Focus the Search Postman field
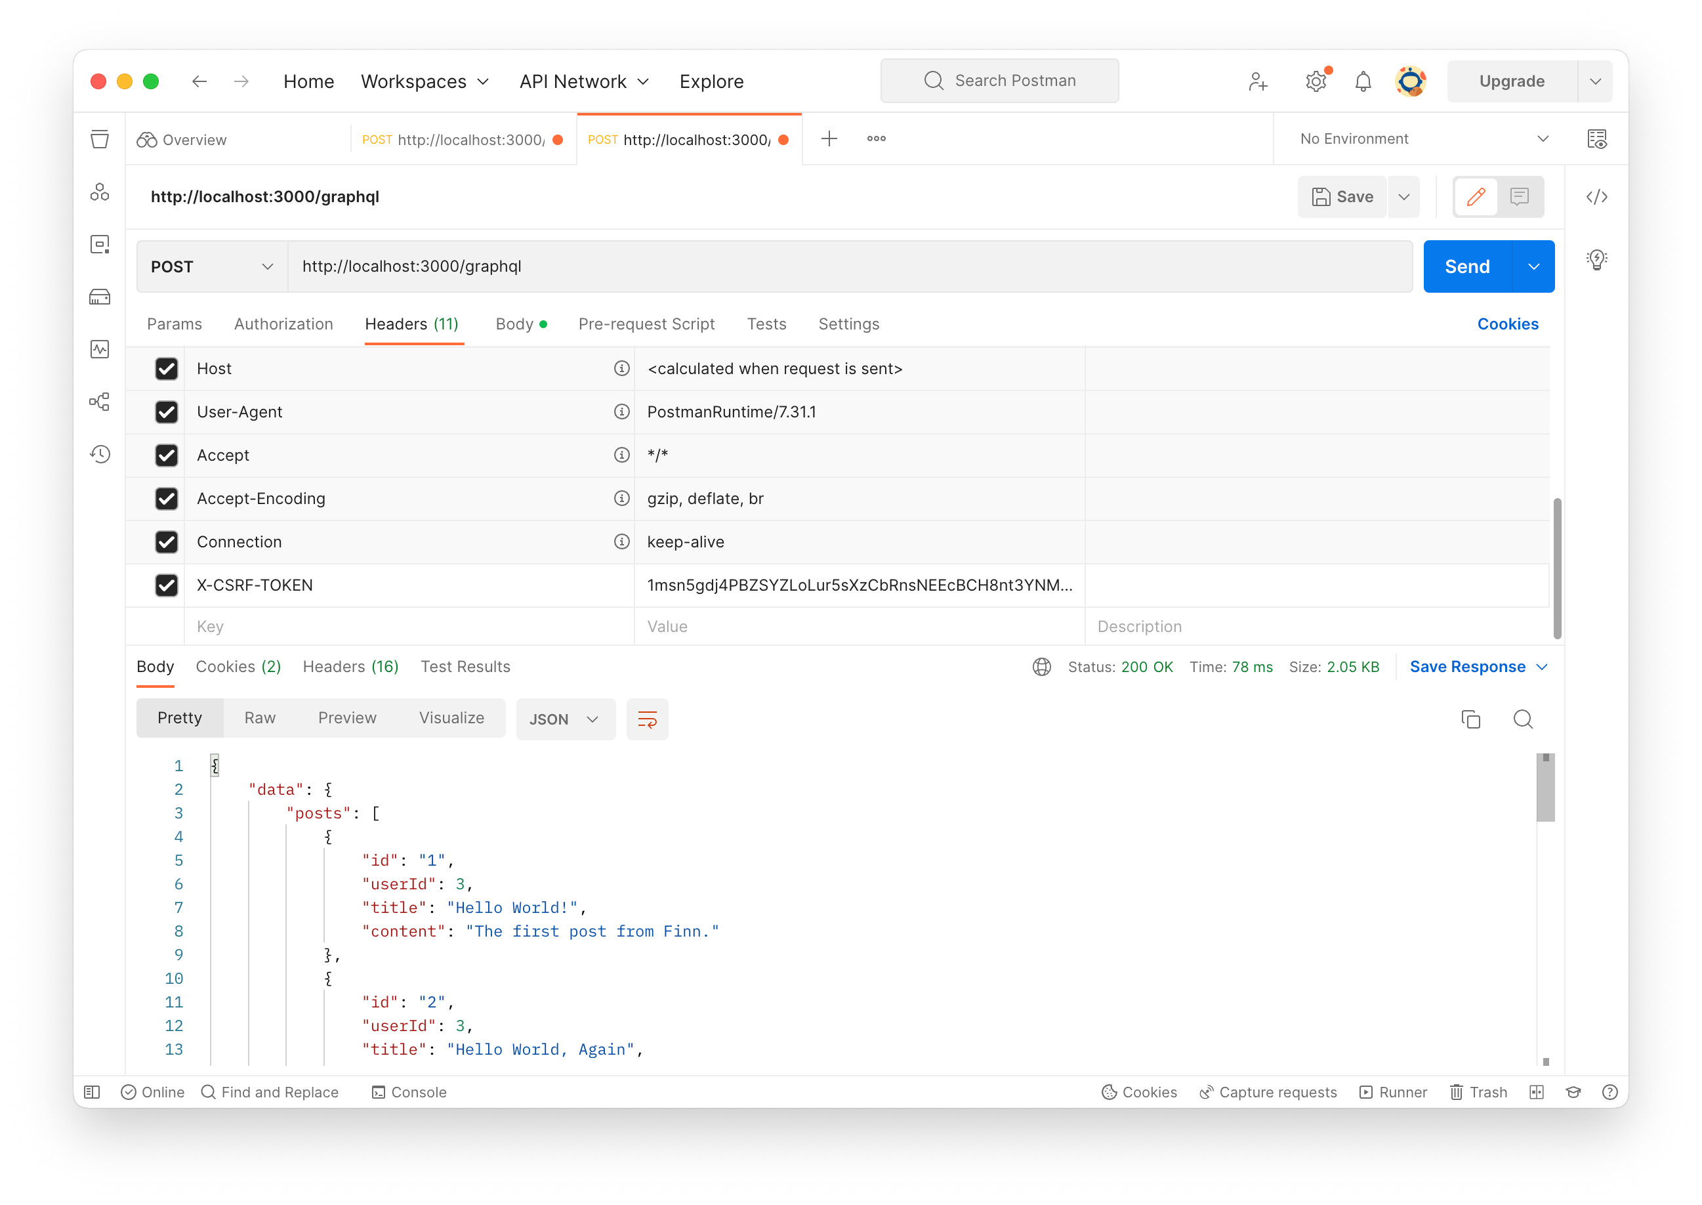This screenshot has width=1702, height=1205. (x=999, y=81)
